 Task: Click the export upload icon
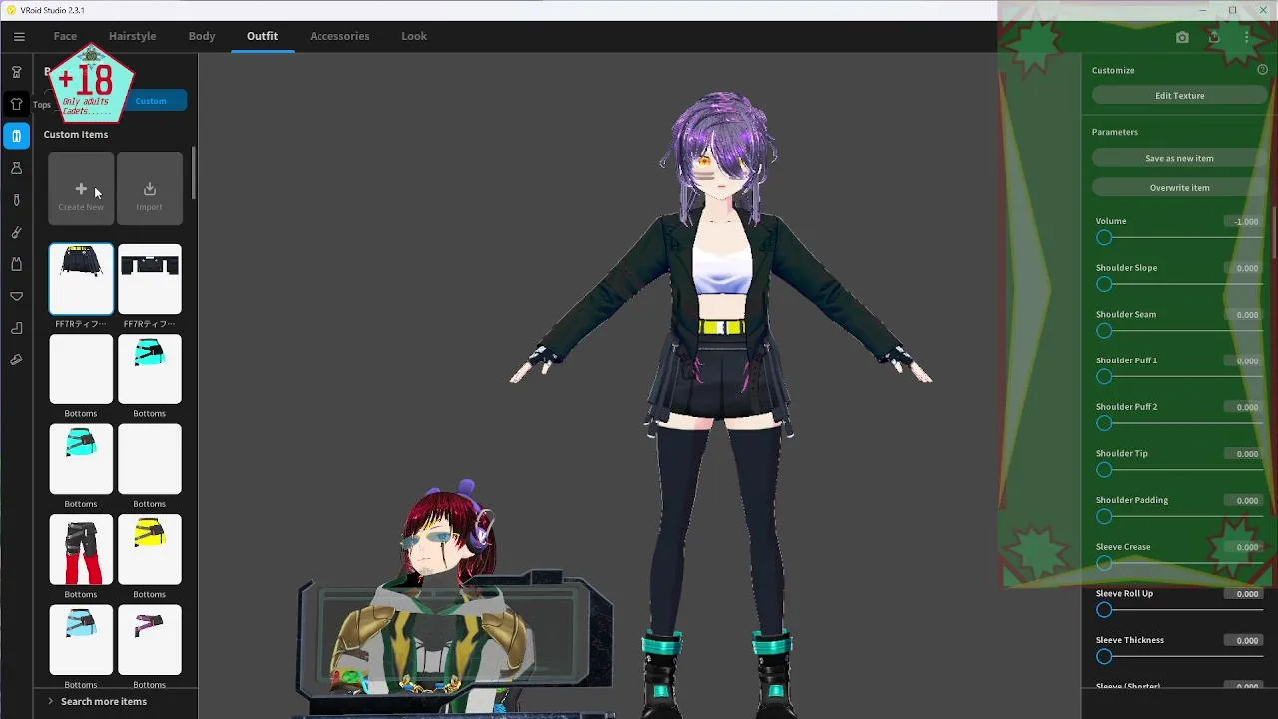[1214, 37]
